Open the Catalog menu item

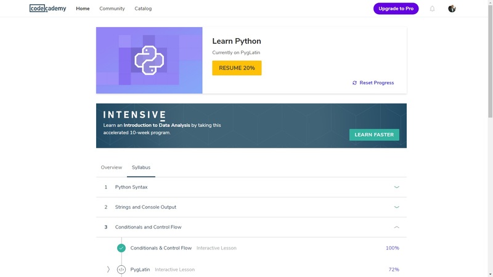pos(143,9)
